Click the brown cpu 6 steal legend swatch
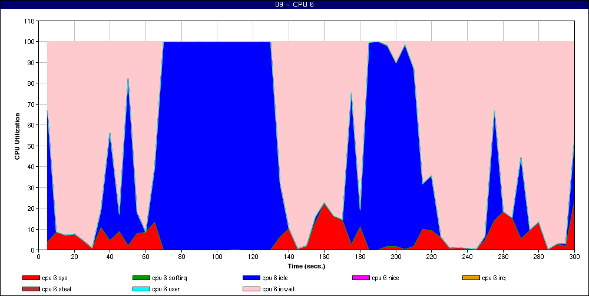Image resolution: width=589 pixels, height=296 pixels. (31, 290)
